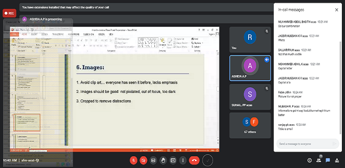Select the highlighted slide thumbnail in pane

[x=27, y=123]
